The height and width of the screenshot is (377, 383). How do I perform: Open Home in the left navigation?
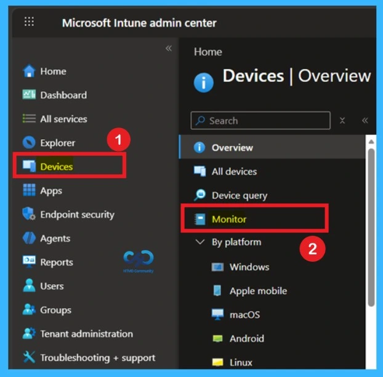(x=53, y=71)
